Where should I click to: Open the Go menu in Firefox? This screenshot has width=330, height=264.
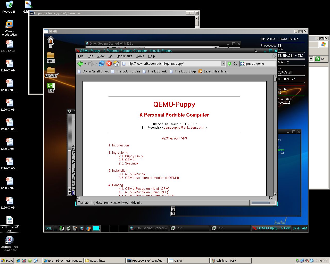[x=111, y=56]
